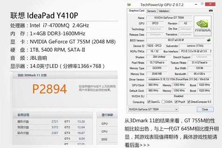The width and height of the screenshot is (222, 148).
Task: Click GT2 result 12.64
Action: click(81, 127)
